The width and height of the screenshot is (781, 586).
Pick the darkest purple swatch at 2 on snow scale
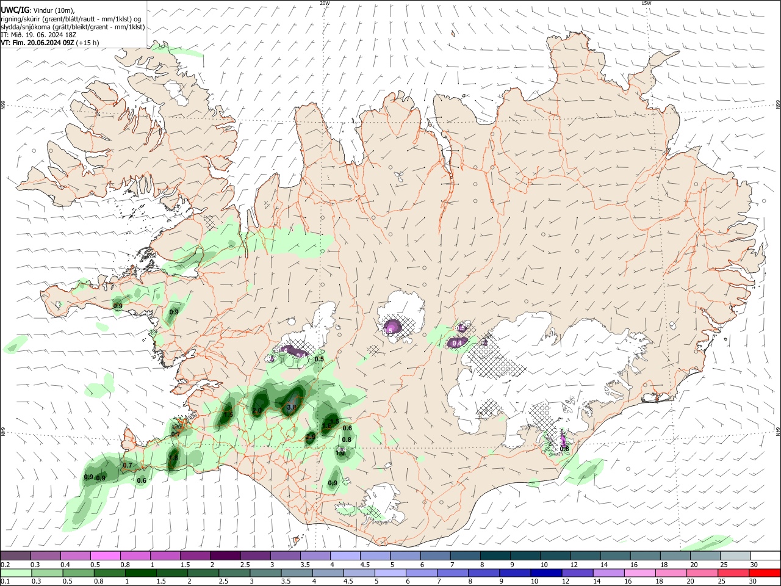pyautogui.click(x=225, y=555)
